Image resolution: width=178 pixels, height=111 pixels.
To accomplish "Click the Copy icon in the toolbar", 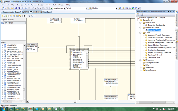I will (x=26, y=8).
